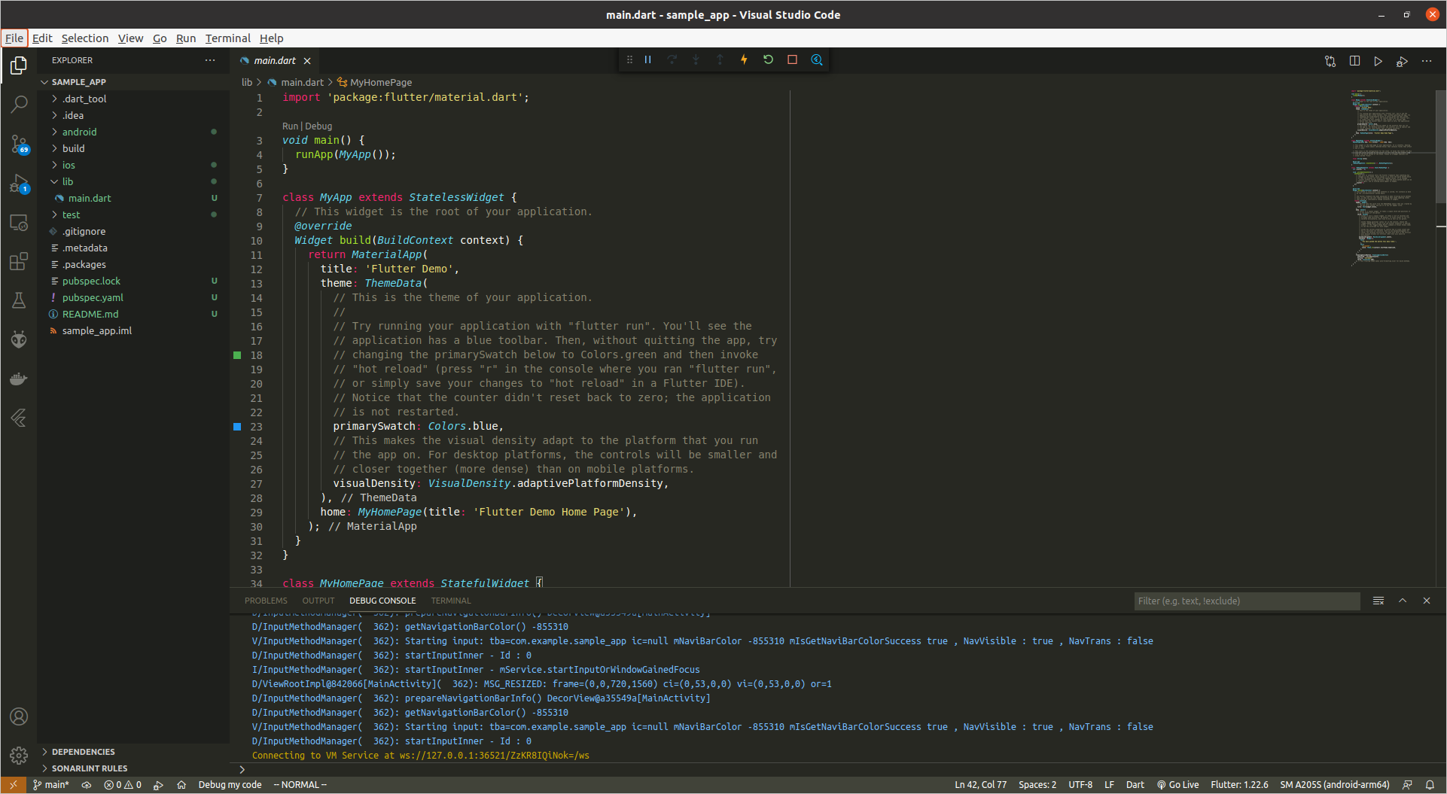Open the Flutter icon in activity bar
The width and height of the screenshot is (1447, 794).
click(19, 418)
